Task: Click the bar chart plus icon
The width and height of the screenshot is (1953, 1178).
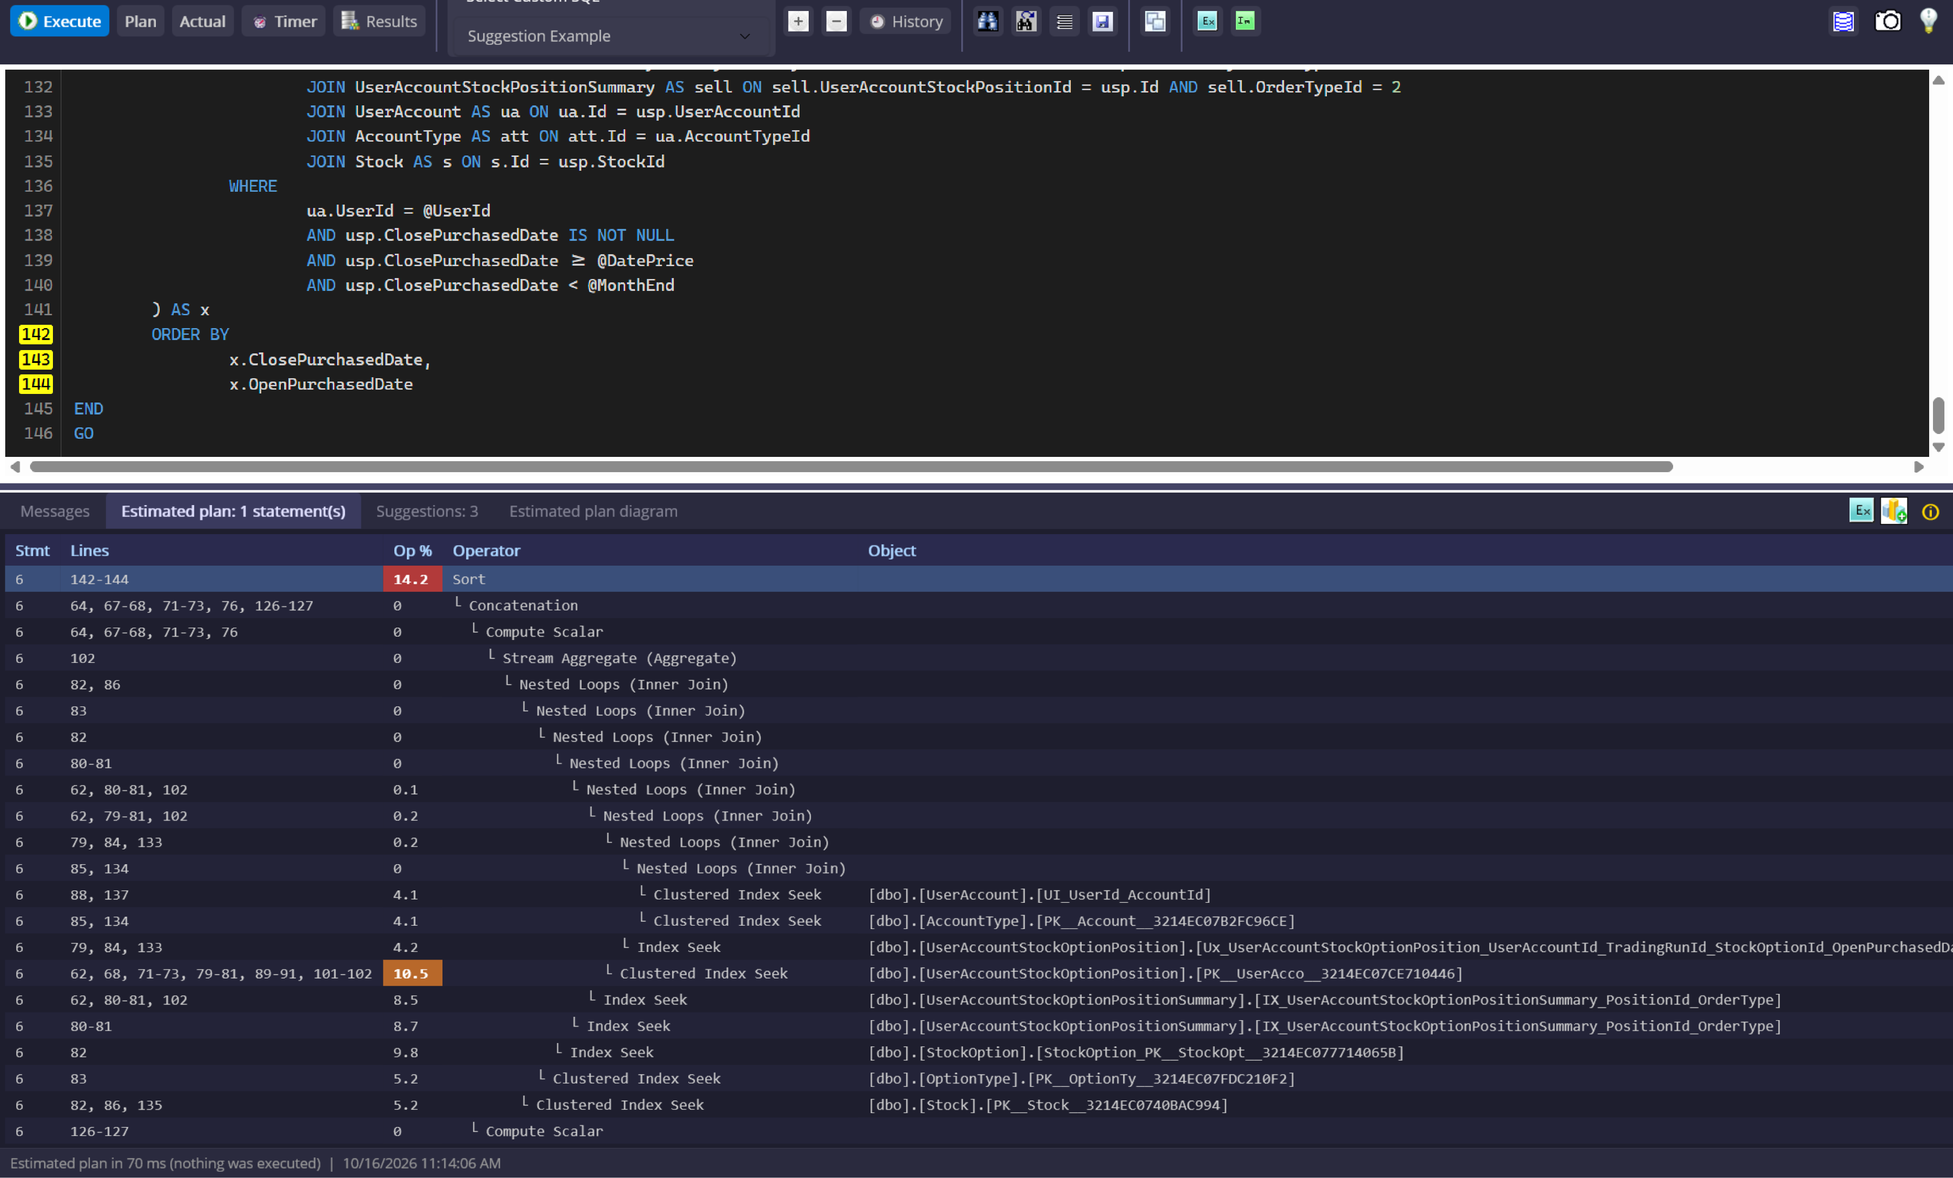Action: pyautogui.click(x=1894, y=511)
